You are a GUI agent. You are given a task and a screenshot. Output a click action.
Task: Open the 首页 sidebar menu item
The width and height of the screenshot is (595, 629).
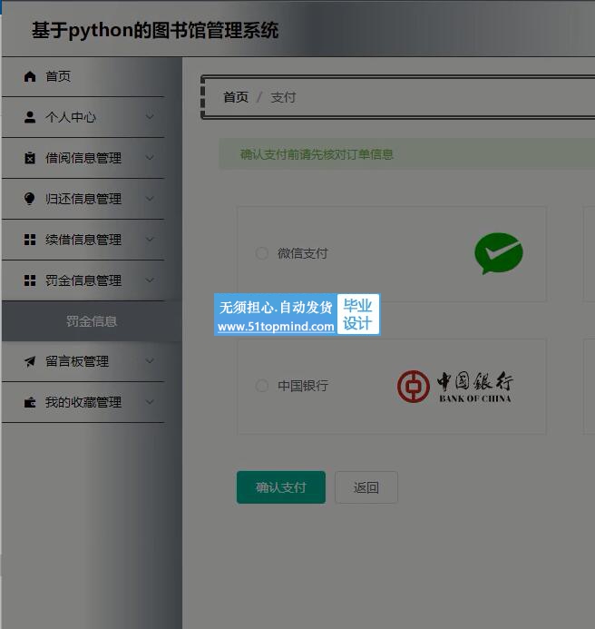tap(83, 76)
